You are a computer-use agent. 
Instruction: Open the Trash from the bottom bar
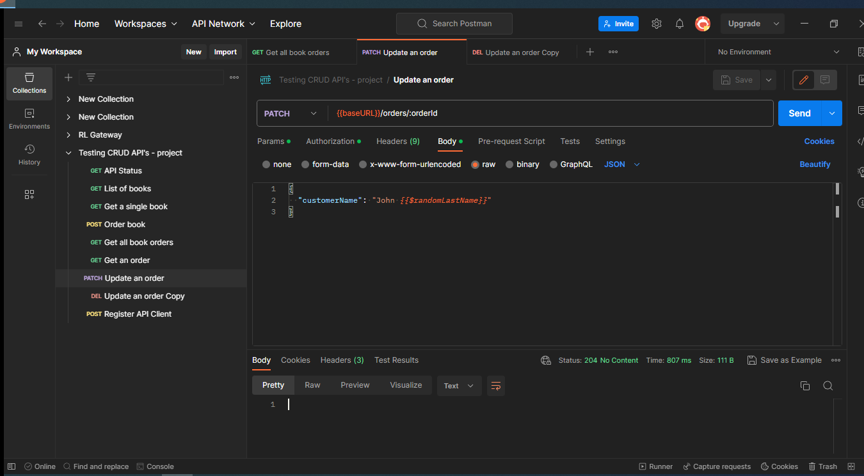pos(823,466)
